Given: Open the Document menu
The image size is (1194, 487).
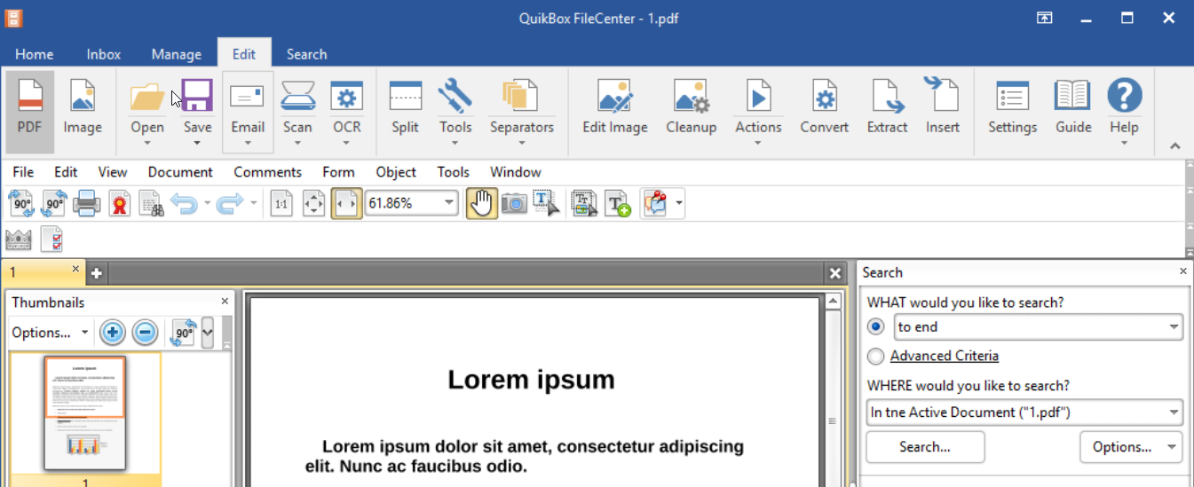Looking at the screenshot, I should [x=180, y=172].
